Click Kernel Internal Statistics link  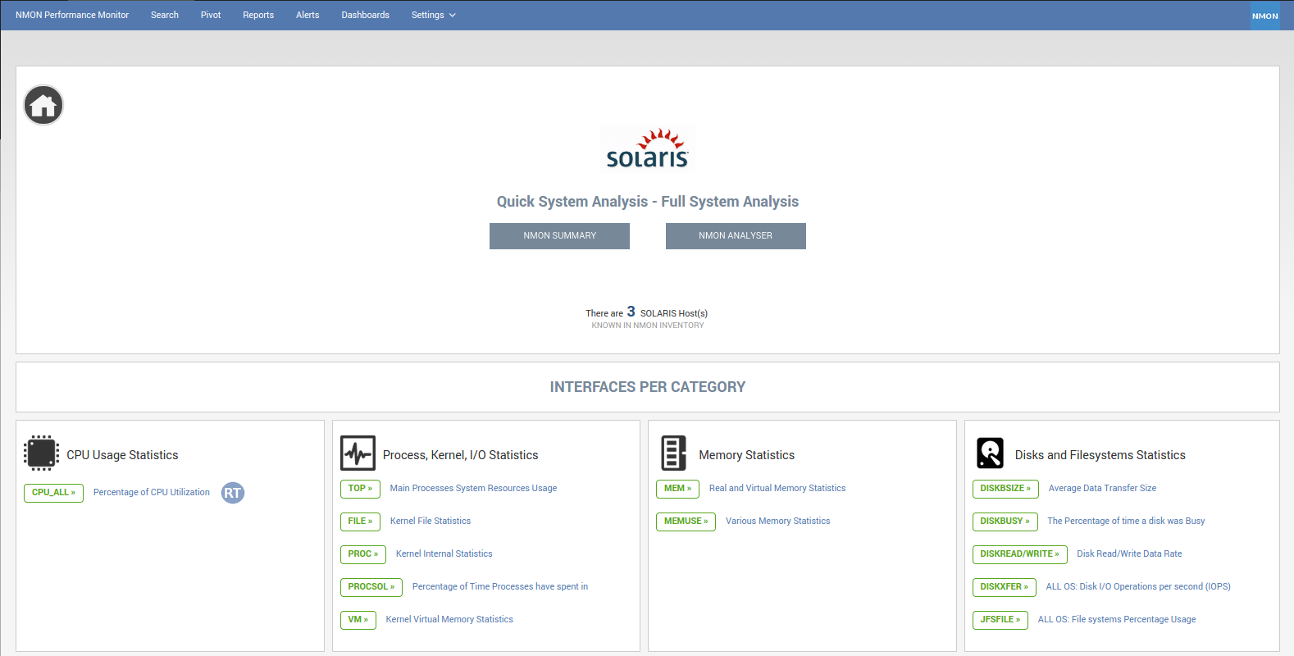[444, 554]
